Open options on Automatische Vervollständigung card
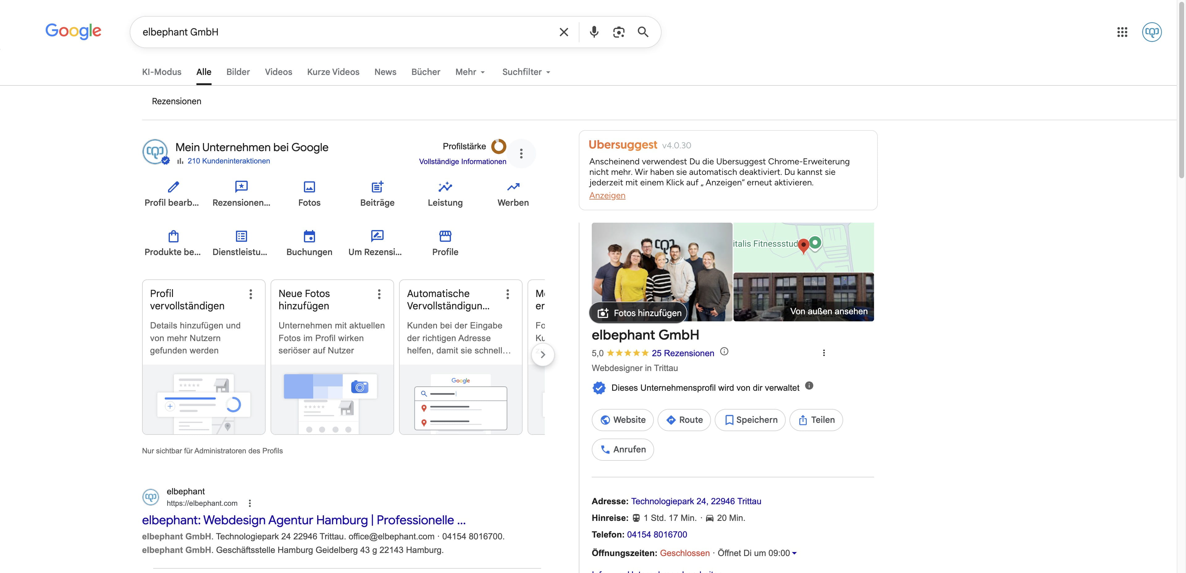The image size is (1186, 573). click(507, 294)
